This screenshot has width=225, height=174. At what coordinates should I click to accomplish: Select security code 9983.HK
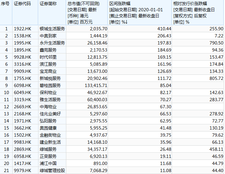pos(23,142)
